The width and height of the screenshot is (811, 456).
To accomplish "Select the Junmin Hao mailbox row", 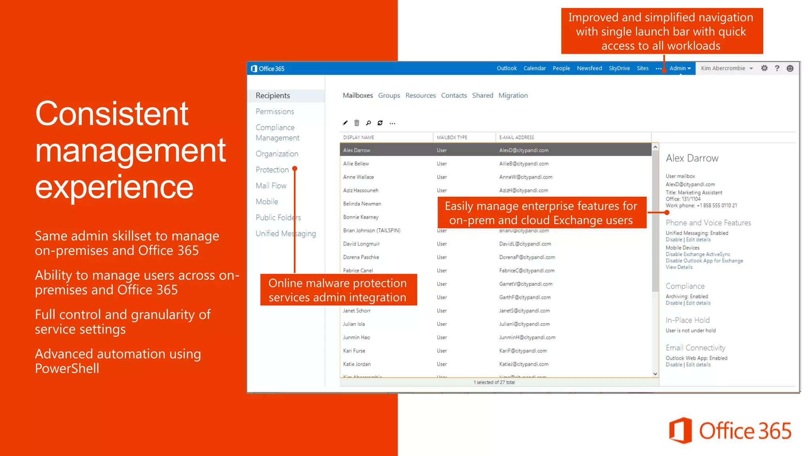I will click(x=495, y=338).
